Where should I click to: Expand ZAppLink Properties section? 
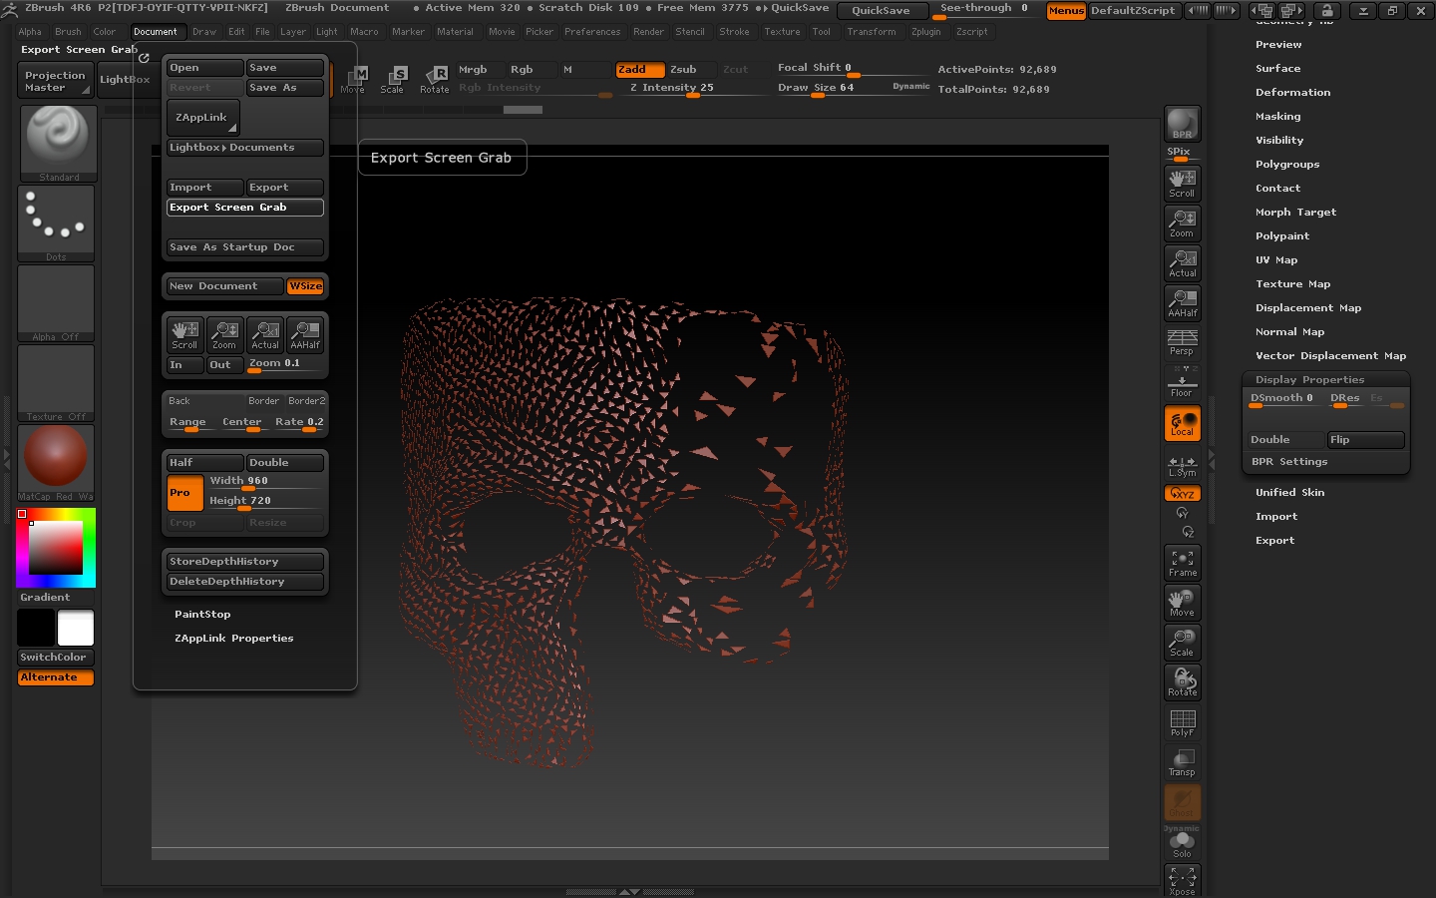point(234,639)
